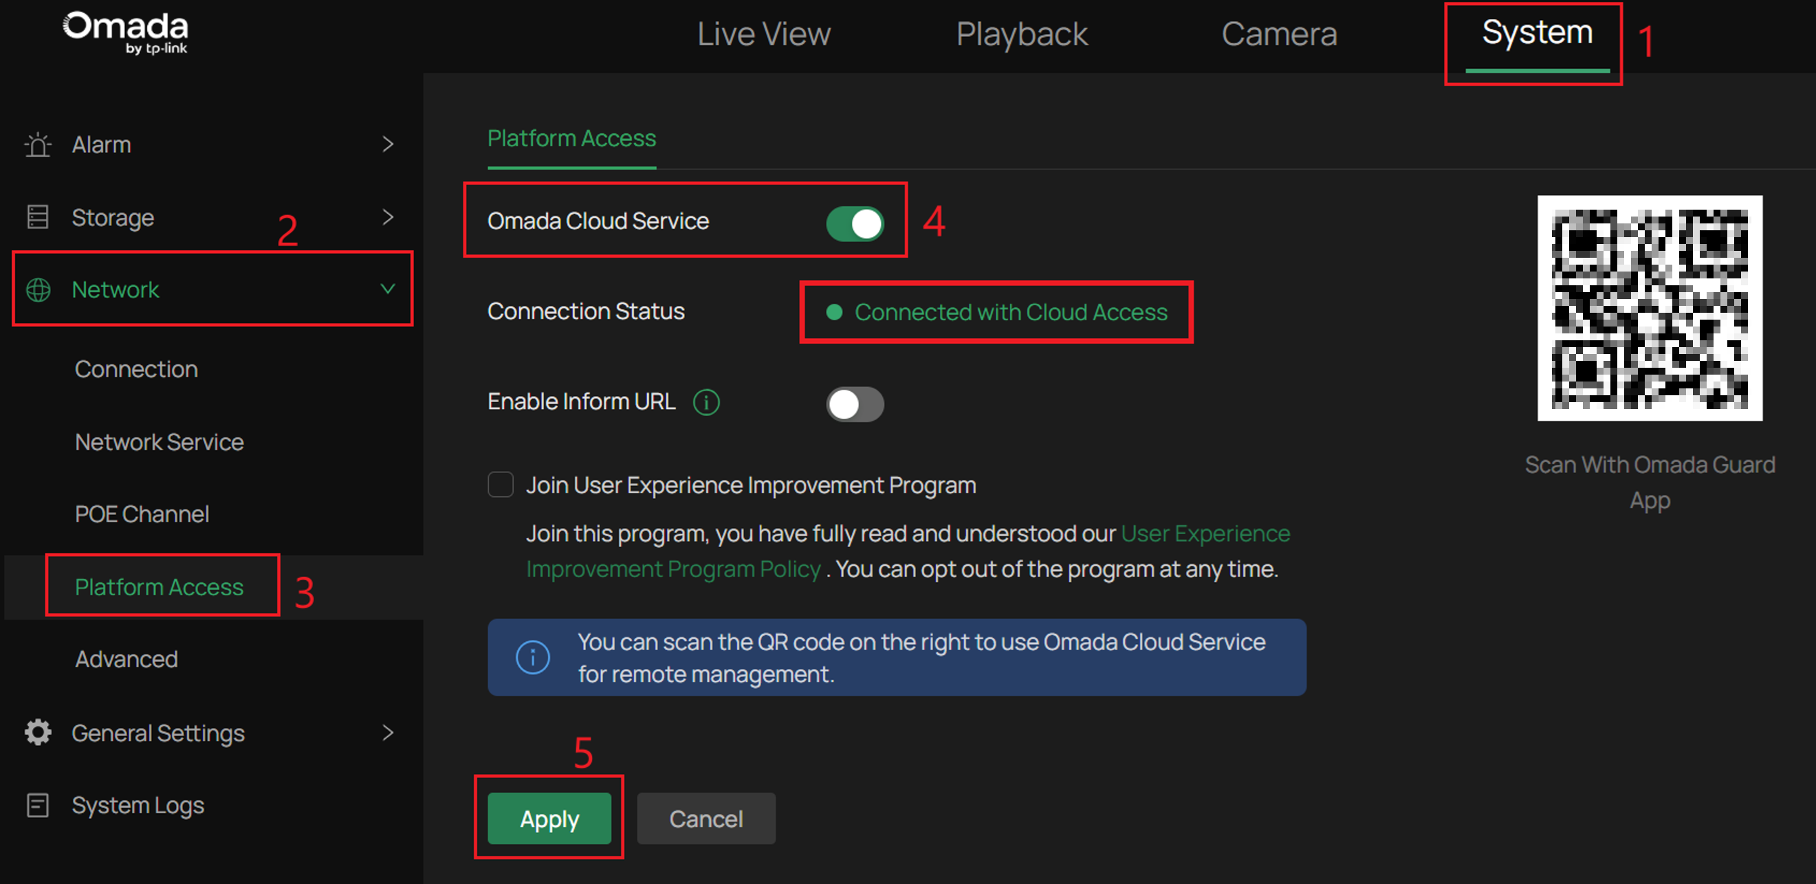Click the Network globe icon
Screen dimensions: 1816x884
38,289
